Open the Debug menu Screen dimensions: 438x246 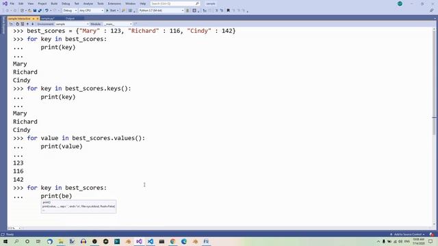(x=66, y=3)
